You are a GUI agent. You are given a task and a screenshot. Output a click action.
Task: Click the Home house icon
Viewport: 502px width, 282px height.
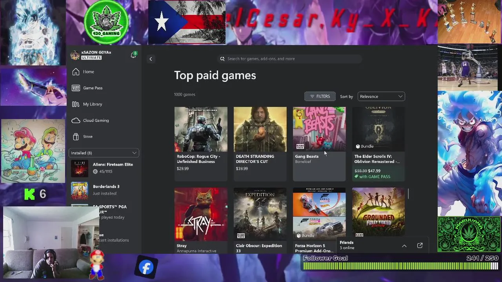pos(76,72)
